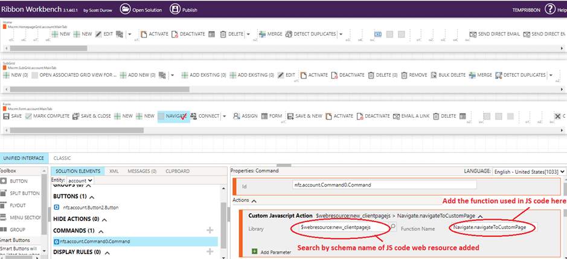The height and width of the screenshot is (259, 567).
Task: Click Send Direct Email envelope icon
Action: (473, 34)
